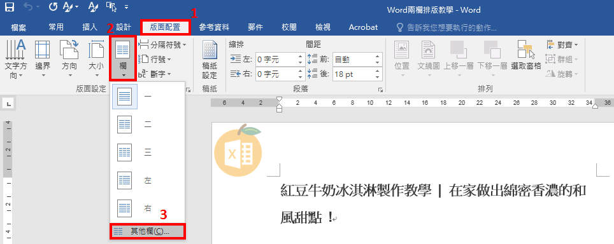The width and height of the screenshot is (614, 244).
Task: Increase the 後 spacing after value
Action: pyautogui.click(x=377, y=71)
